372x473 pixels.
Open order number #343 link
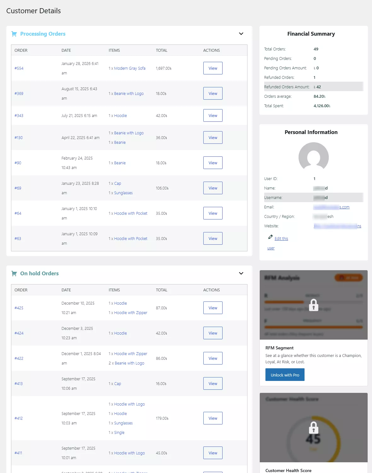(x=19, y=116)
